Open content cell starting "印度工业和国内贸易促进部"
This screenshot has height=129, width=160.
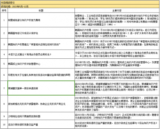click(x=117, y=75)
